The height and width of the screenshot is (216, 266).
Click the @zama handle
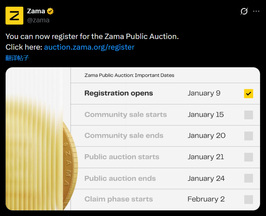[38, 20]
